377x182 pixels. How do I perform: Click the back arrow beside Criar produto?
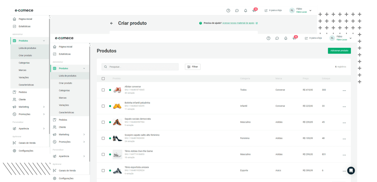tap(112, 23)
